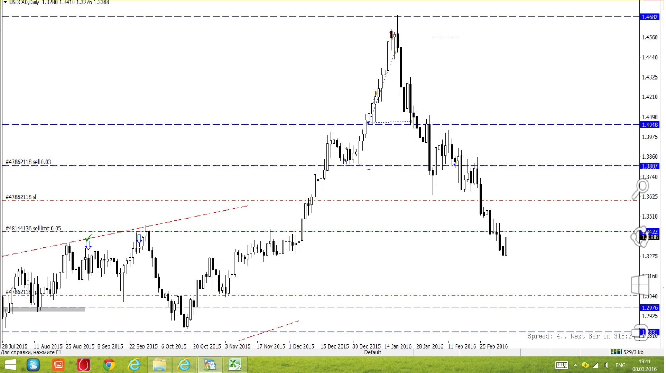666x373 pixels.
Task: Click the Search charm magnifier icon
Action: point(640,189)
